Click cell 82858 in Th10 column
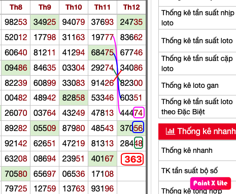Image resolution: width=236 pixels, height=194 pixels. tap(74, 98)
